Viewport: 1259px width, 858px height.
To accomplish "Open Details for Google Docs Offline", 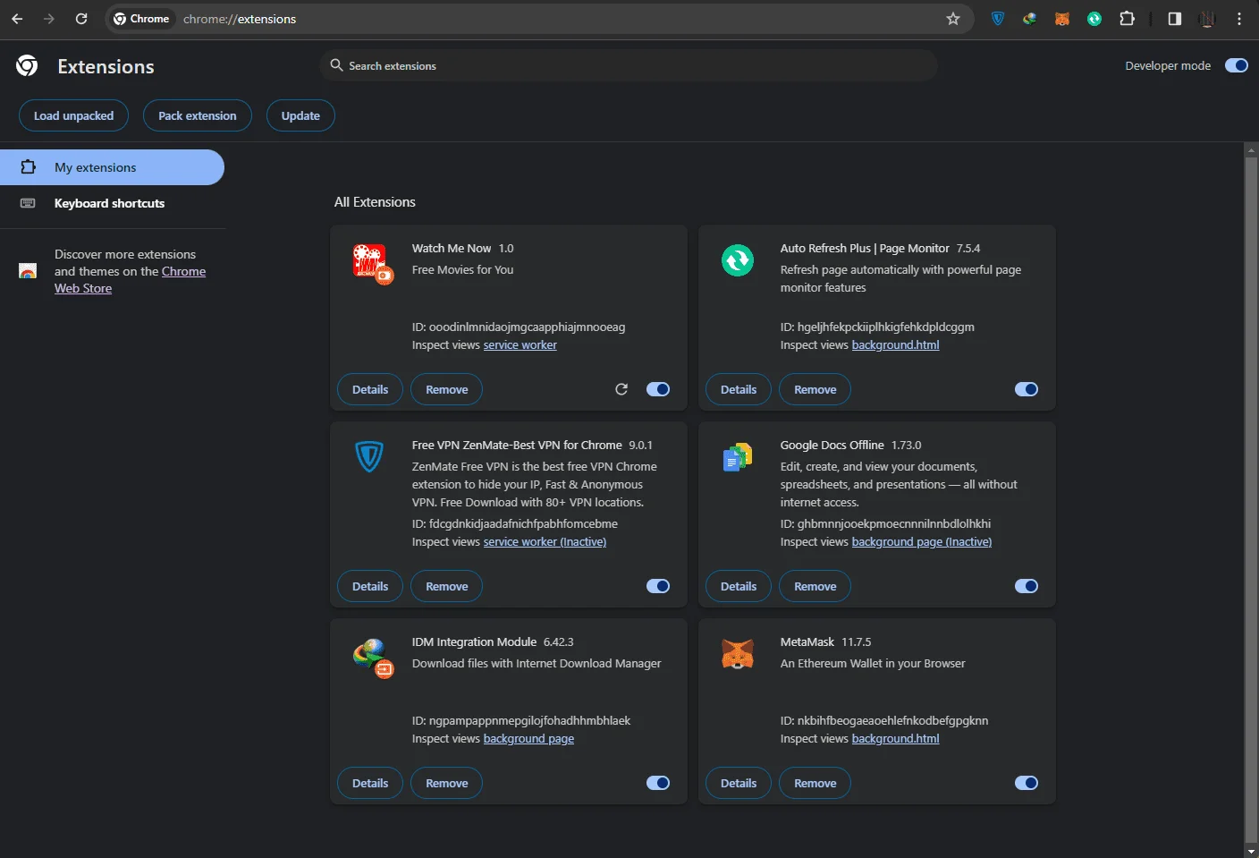I will 739,586.
